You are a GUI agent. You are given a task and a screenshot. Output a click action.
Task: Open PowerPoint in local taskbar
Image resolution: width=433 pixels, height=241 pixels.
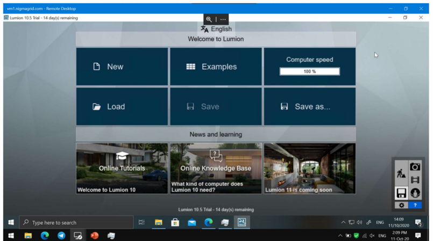click(x=95, y=236)
